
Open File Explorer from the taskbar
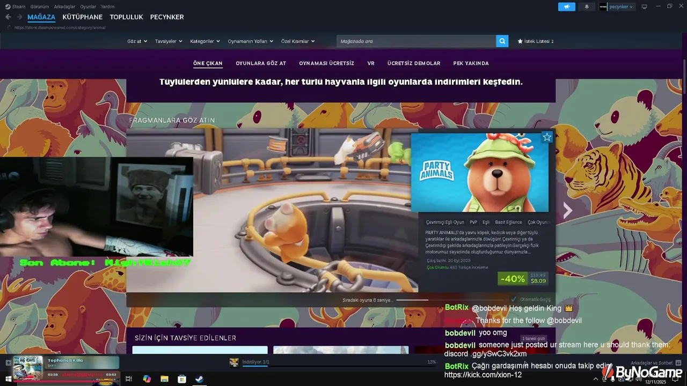164,379
